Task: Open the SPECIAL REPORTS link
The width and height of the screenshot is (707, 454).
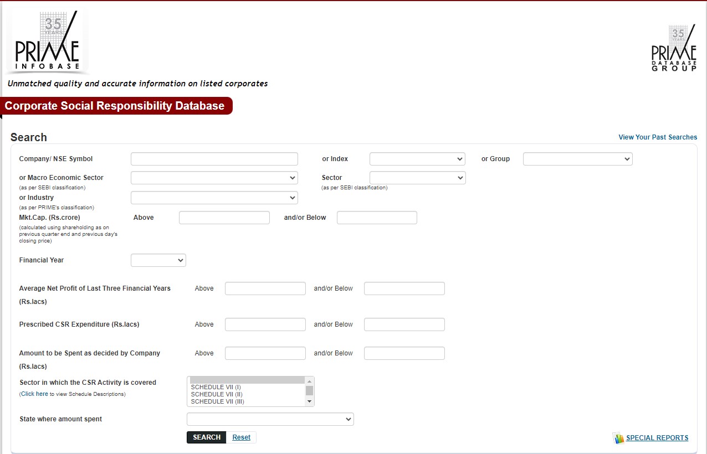Action: [657, 438]
